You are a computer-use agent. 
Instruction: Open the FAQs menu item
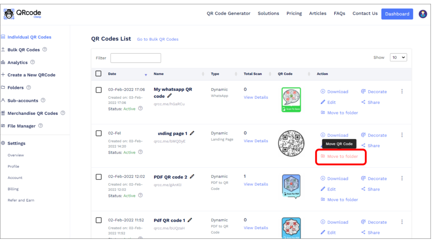(339, 13)
